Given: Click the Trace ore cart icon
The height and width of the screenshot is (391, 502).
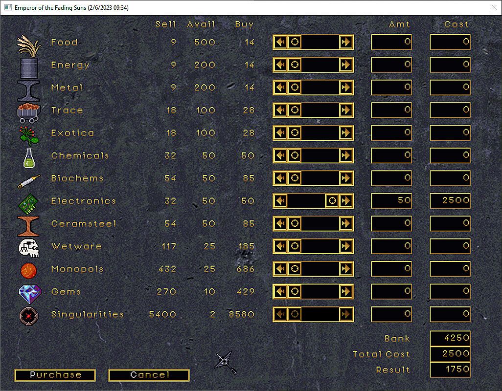Looking at the screenshot, I should pos(29,112).
